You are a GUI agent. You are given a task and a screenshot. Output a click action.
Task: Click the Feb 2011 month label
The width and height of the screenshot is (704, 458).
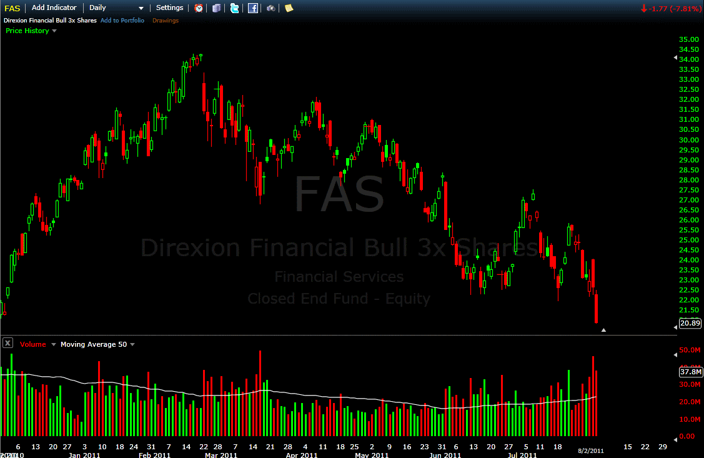point(154,455)
